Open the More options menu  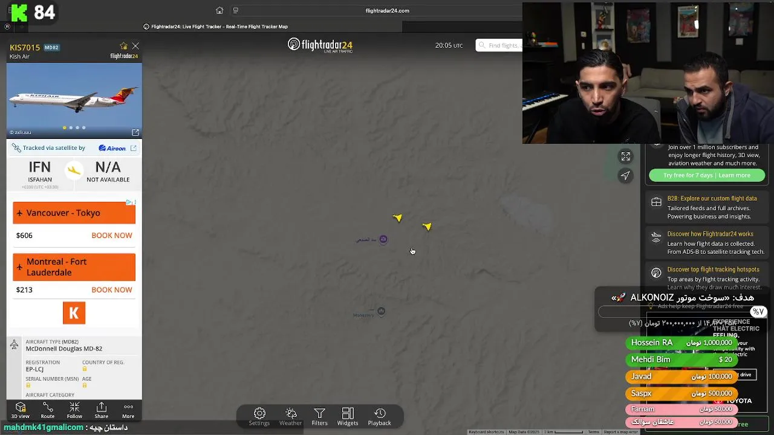pyautogui.click(x=128, y=410)
